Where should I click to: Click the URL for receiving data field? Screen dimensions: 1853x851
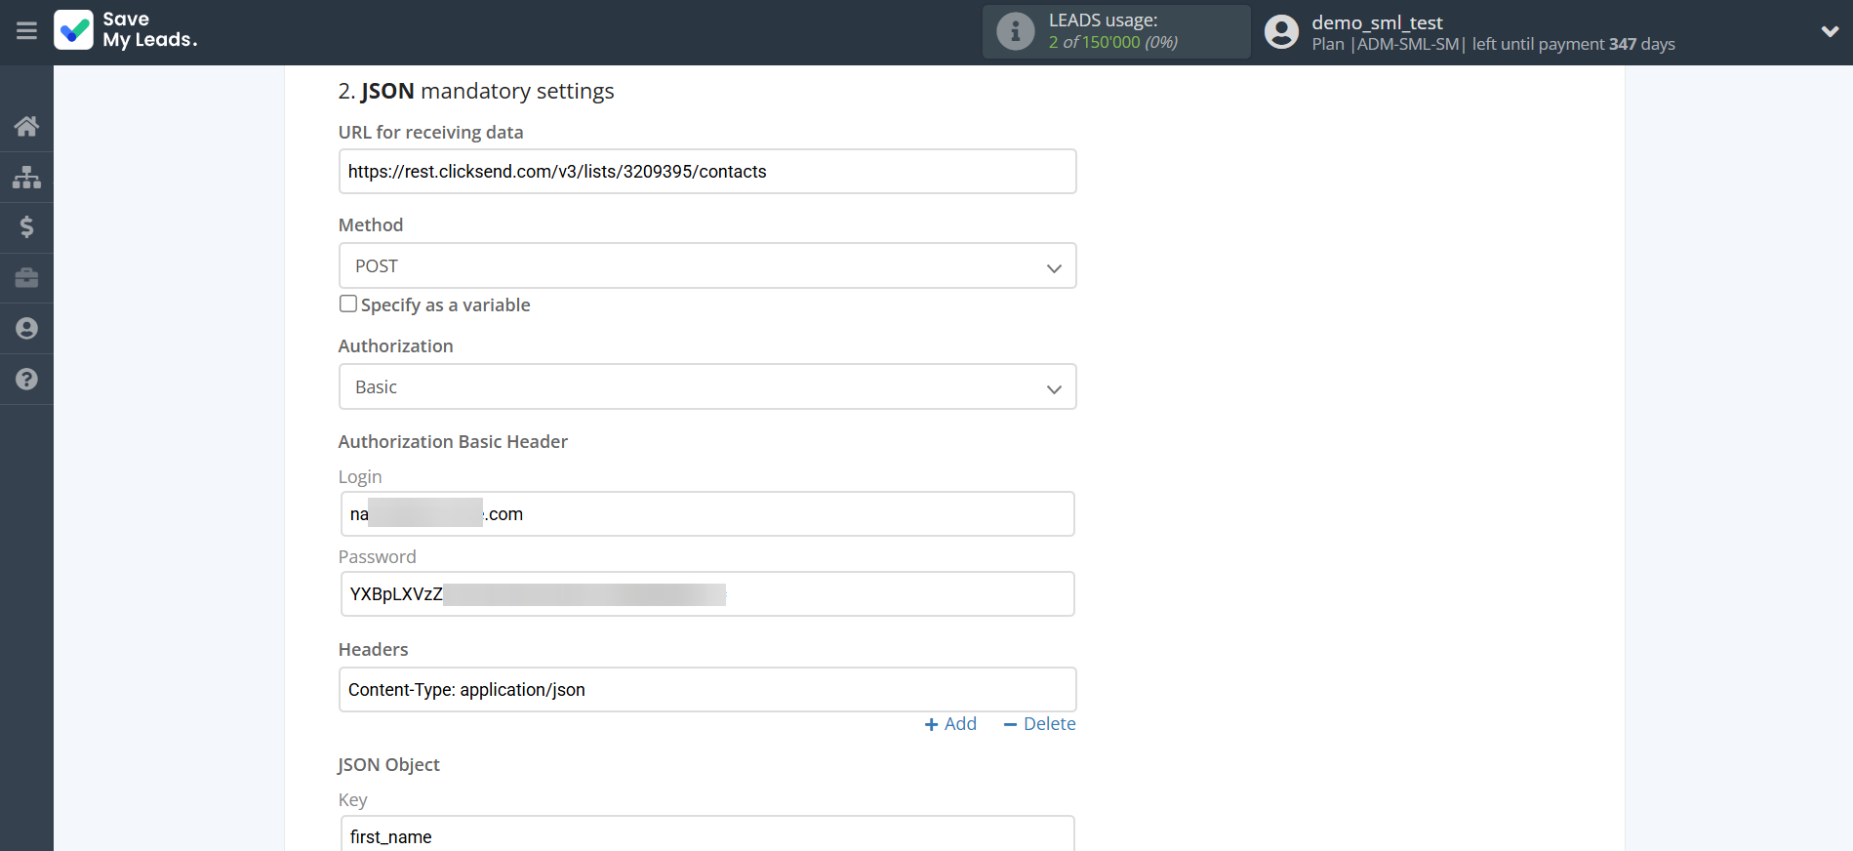click(706, 172)
